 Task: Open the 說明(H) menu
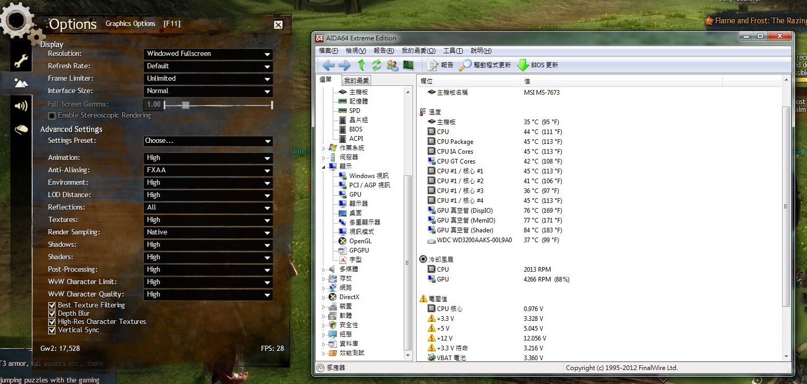pos(481,51)
